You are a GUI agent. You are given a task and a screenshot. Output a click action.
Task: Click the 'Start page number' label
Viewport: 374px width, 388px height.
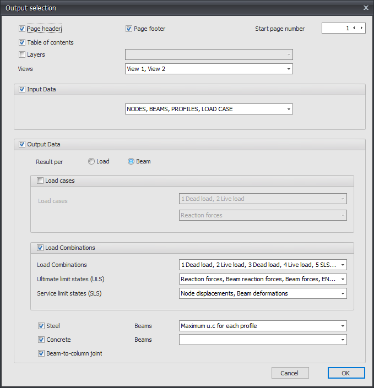pyautogui.click(x=280, y=29)
